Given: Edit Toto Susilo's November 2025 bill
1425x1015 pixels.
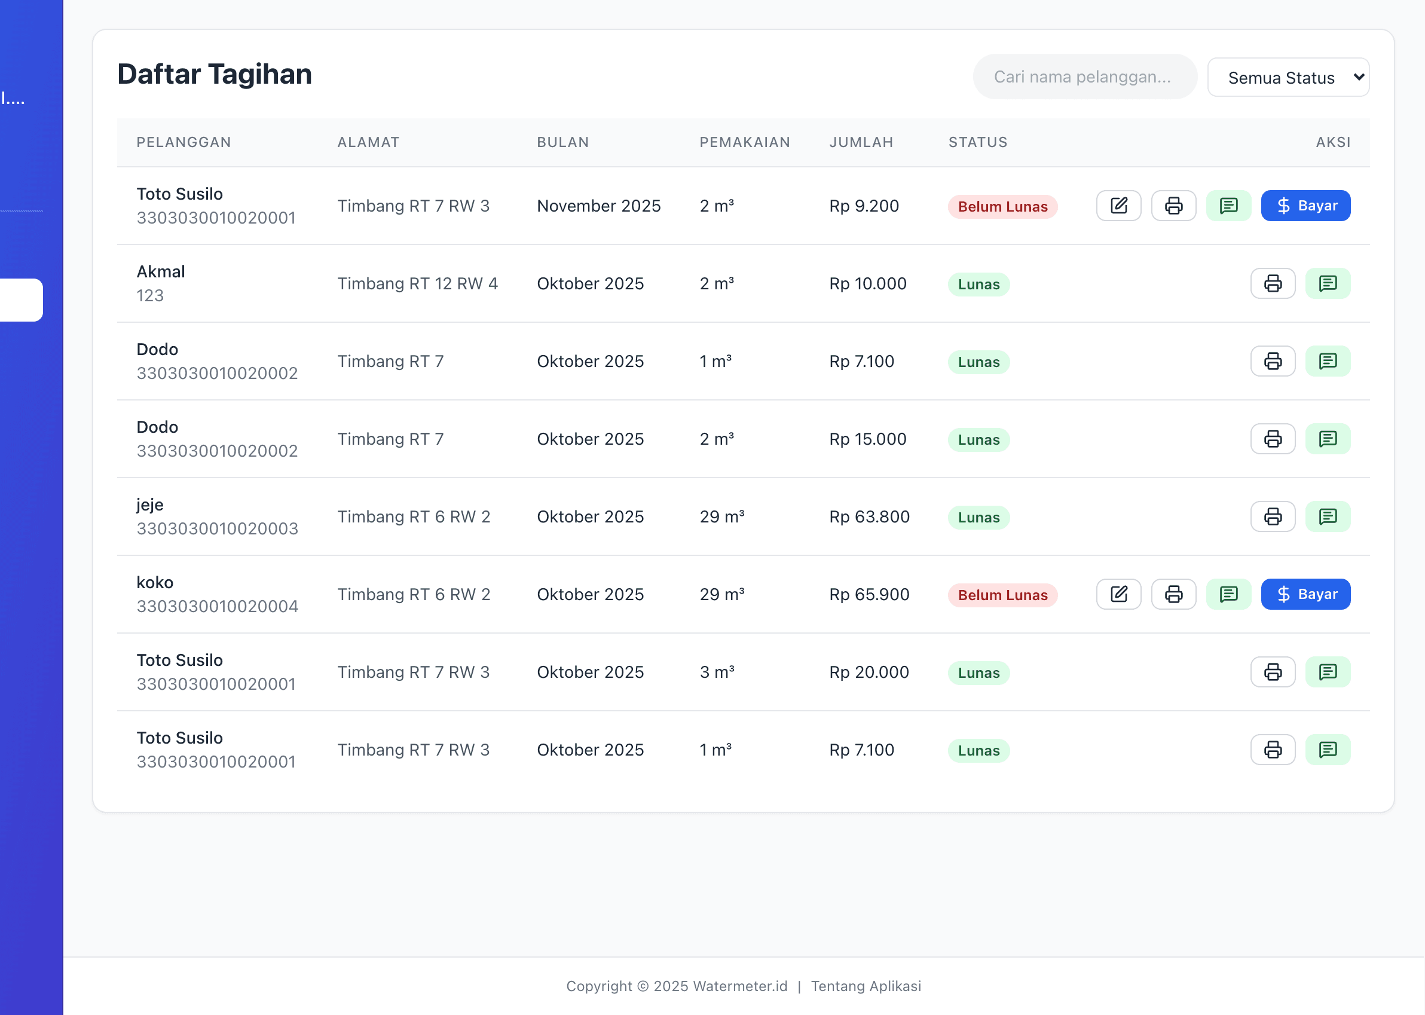Looking at the screenshot, I should (1119, 206).
